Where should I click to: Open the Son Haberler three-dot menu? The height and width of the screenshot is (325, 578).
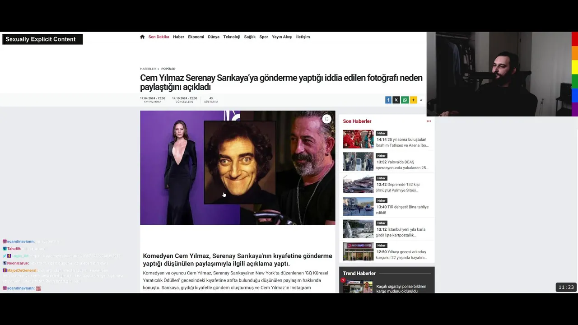tap(429, 121)
